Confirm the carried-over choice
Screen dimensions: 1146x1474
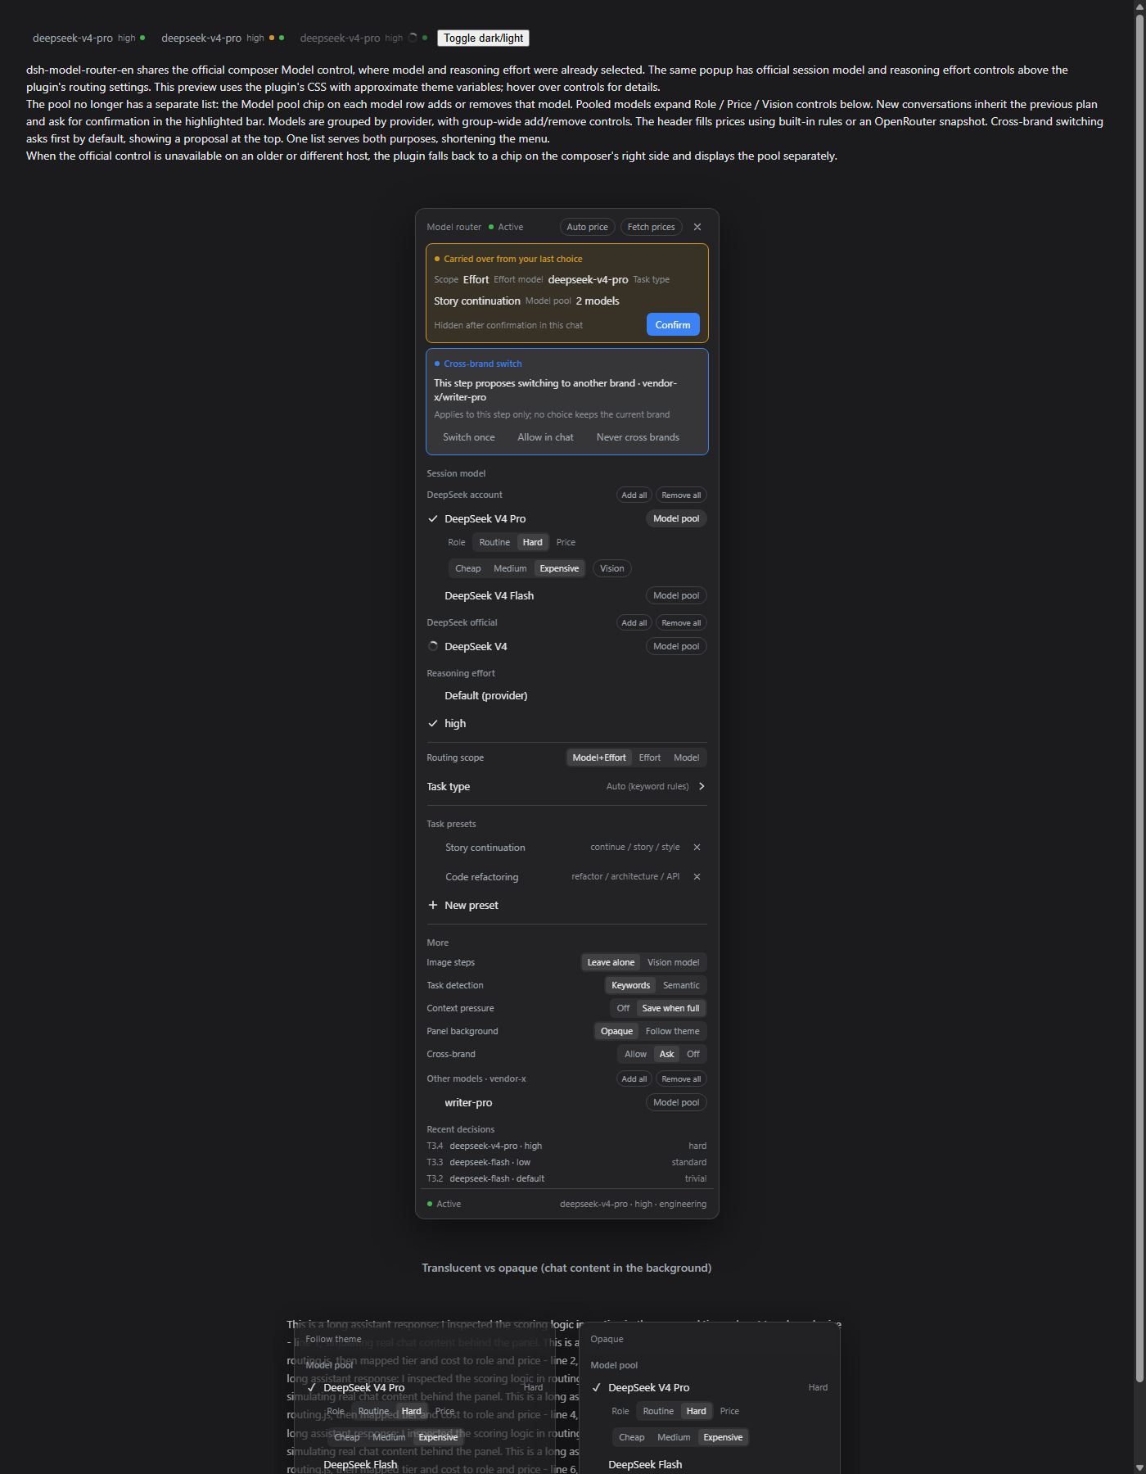[673, 324]
